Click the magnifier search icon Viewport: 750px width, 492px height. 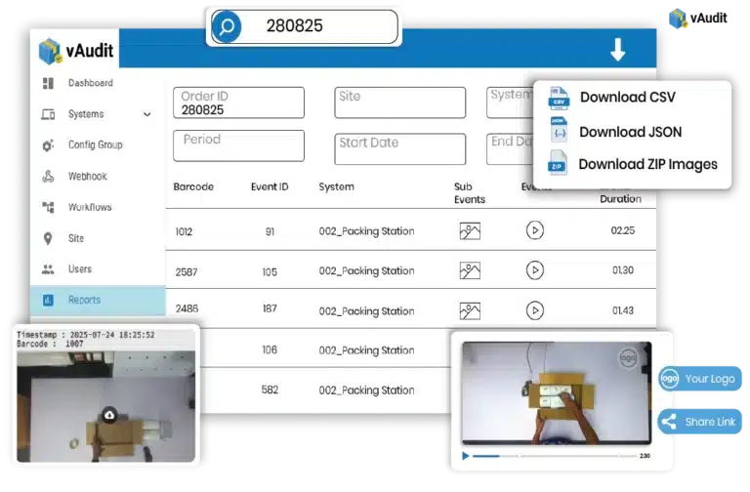coord(227,25)
